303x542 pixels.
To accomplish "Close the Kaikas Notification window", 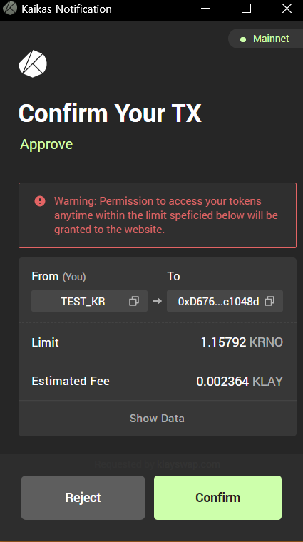I will coord(287,9).
